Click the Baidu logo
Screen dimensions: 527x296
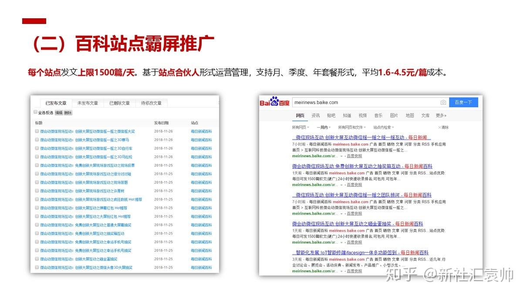274,102
